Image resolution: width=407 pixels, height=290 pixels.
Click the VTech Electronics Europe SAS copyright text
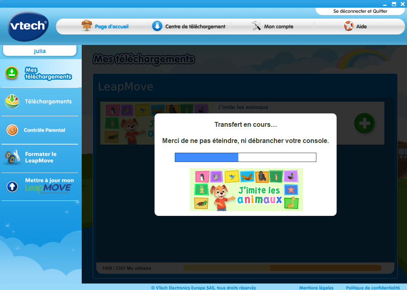click(x=203, y=288)
